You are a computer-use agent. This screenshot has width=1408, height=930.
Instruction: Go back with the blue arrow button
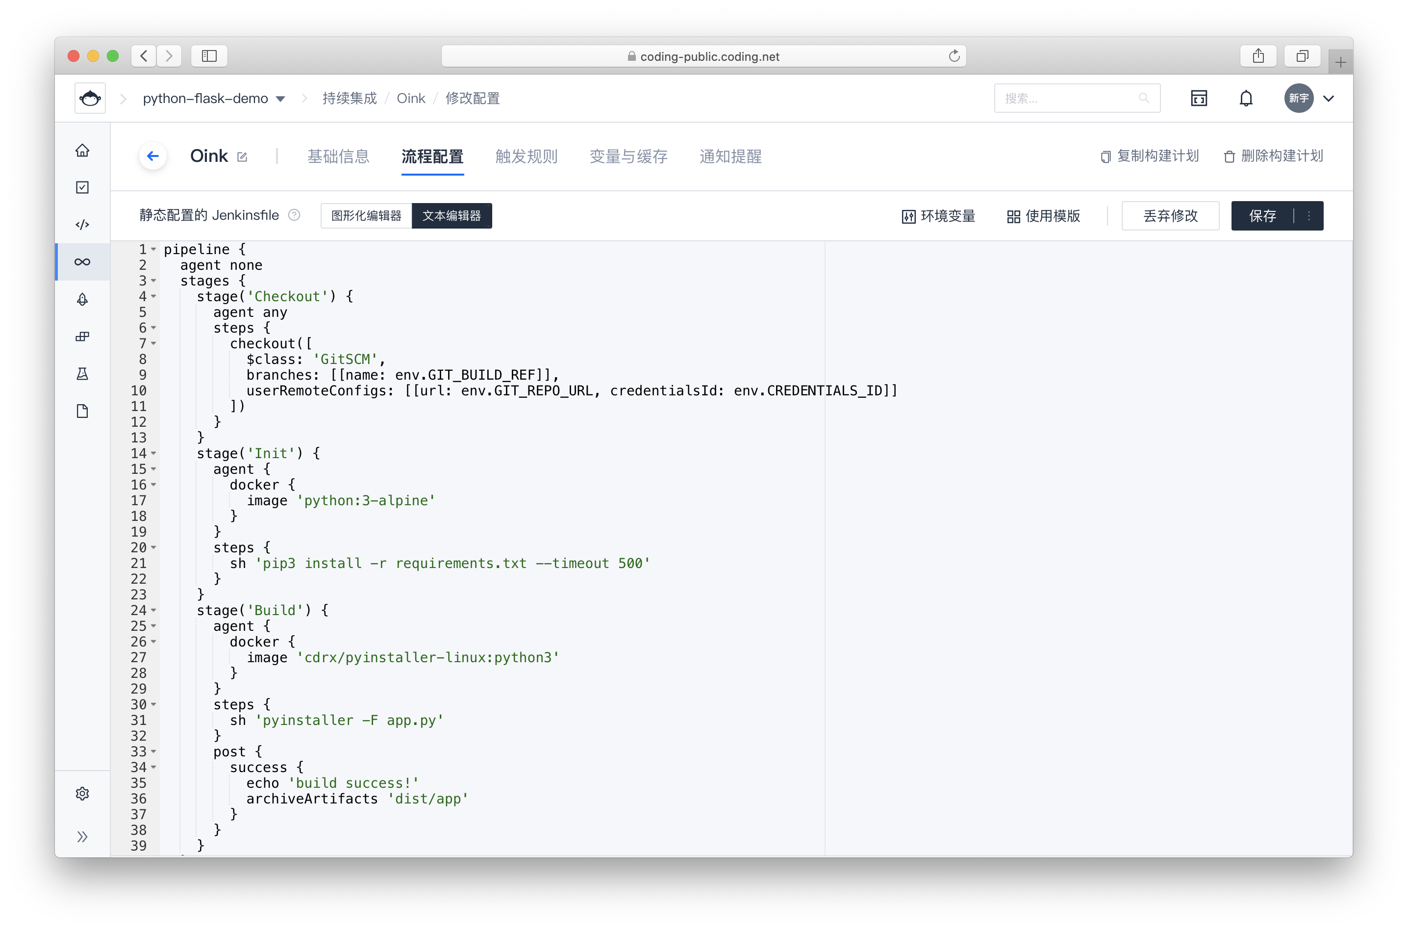click(153, 156)
